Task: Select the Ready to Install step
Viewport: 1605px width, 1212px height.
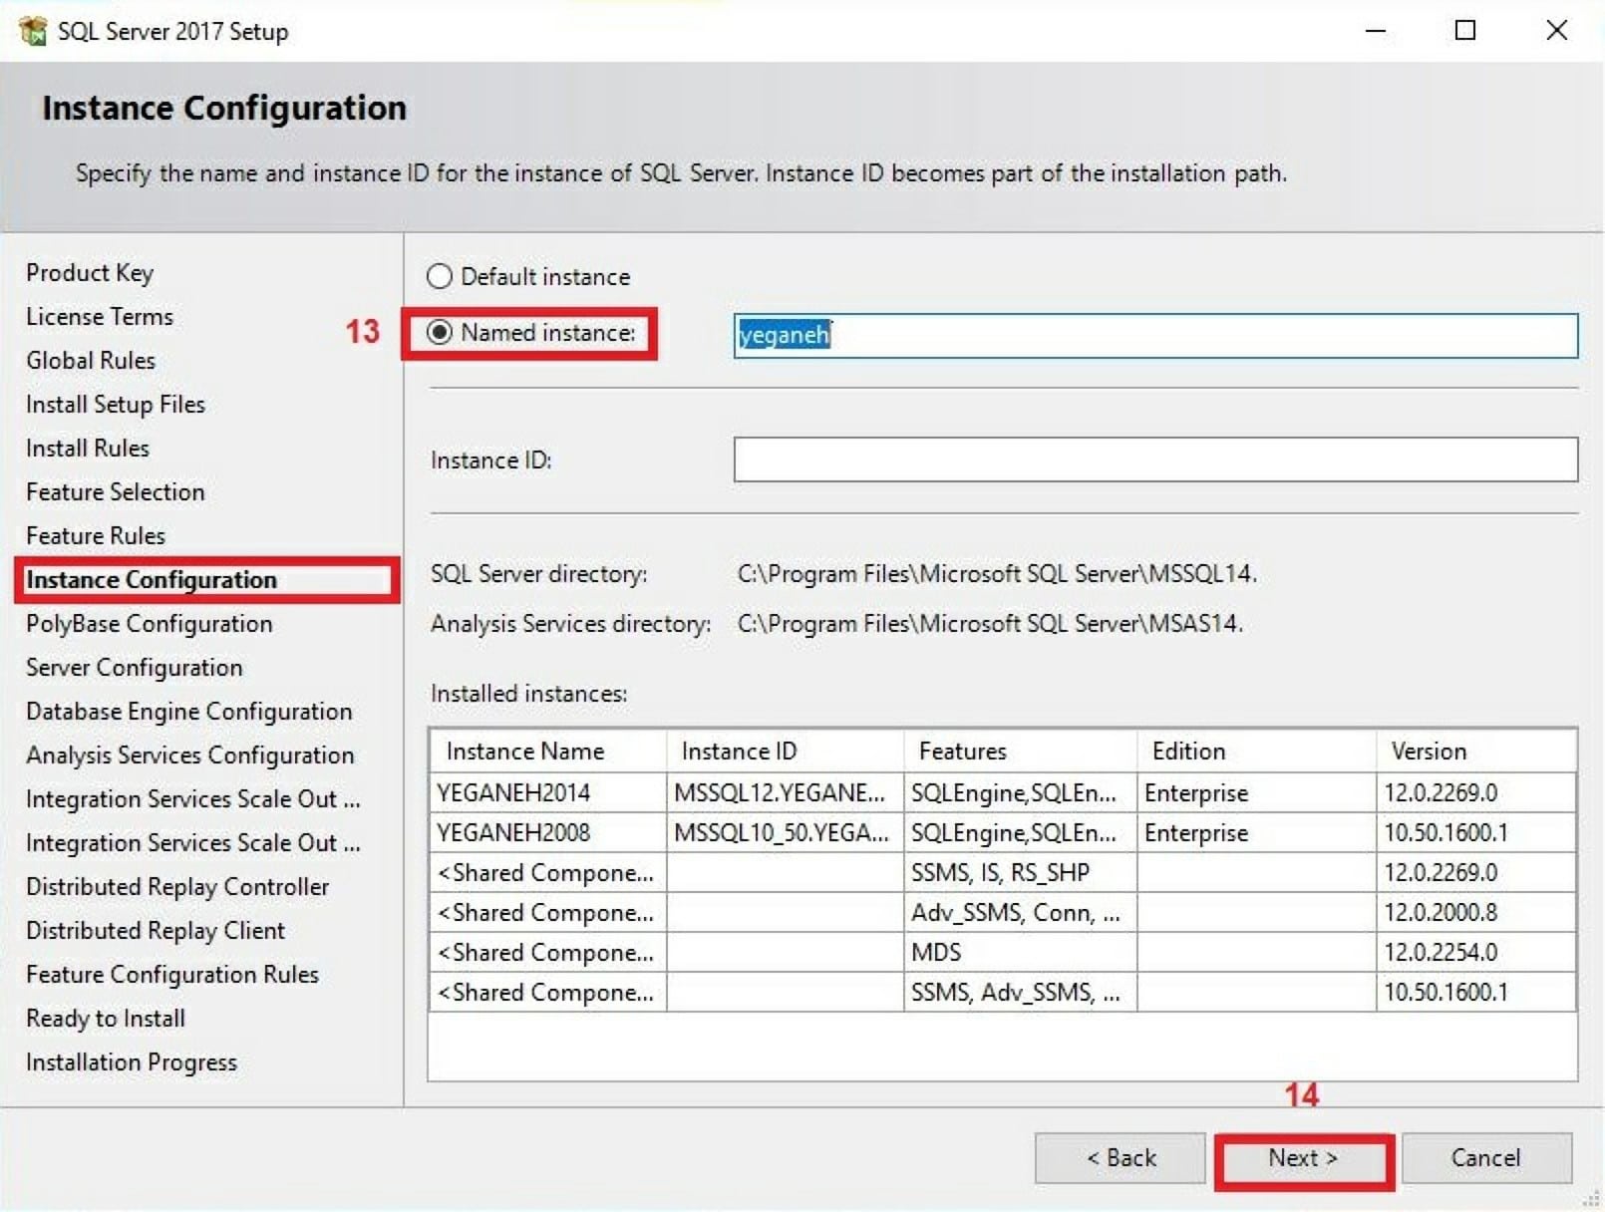Action: (x=106, y=1018)
